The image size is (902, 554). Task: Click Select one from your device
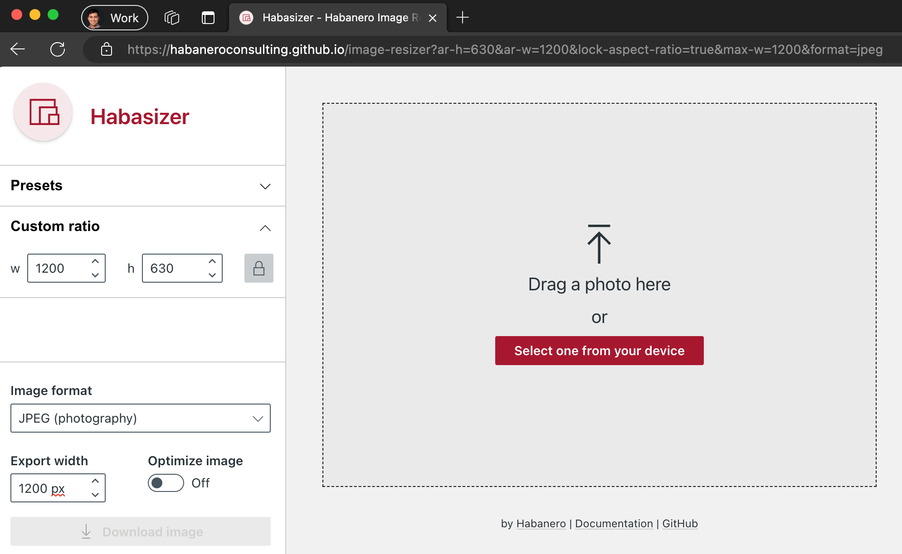tap(599, 351)
